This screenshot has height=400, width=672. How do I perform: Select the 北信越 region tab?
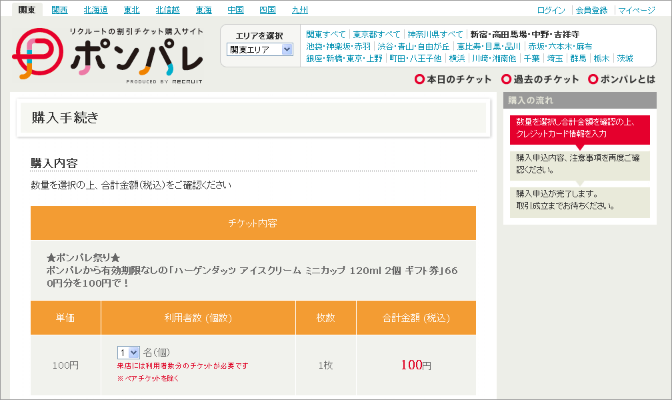(x=167, y=10)
